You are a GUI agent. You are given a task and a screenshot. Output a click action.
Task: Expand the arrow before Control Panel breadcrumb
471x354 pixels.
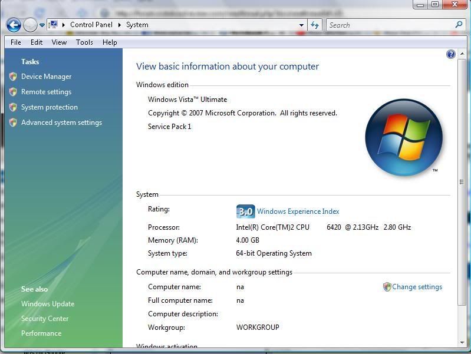(64, 25)
